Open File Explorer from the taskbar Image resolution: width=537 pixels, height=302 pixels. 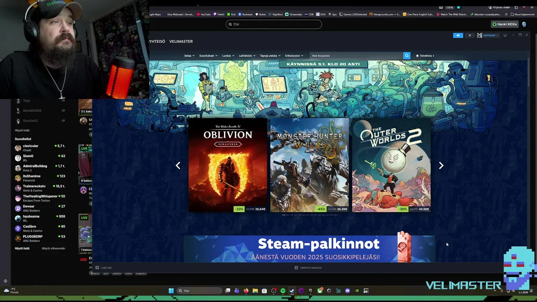[x=255, y=291]
